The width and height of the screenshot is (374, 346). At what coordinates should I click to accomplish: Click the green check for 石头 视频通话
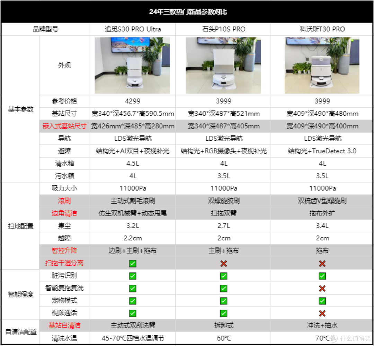tap(223, 313)
